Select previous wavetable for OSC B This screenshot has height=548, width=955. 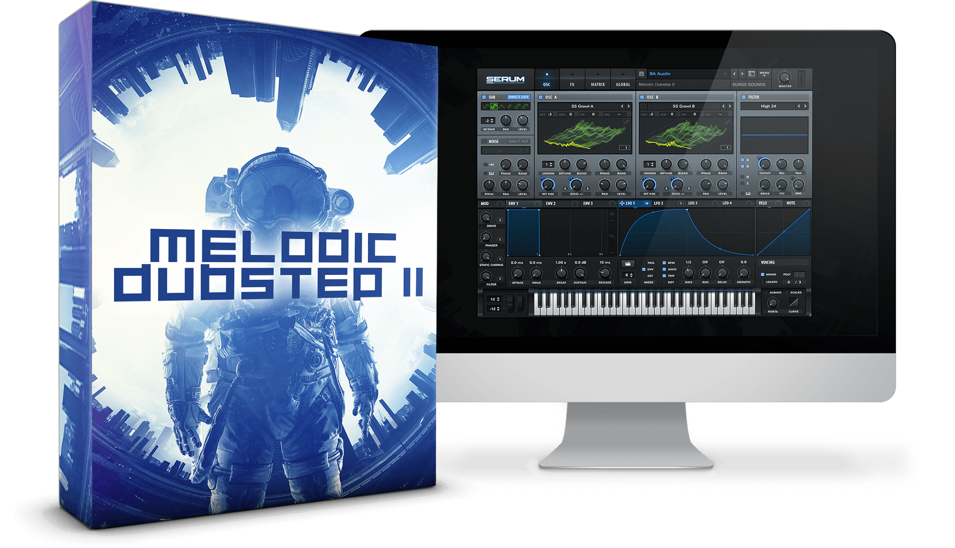point(723,106)
